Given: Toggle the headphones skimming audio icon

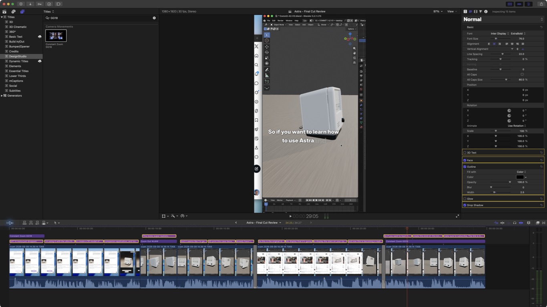Looking at the screenshot, I should click(x=515, y=223).
